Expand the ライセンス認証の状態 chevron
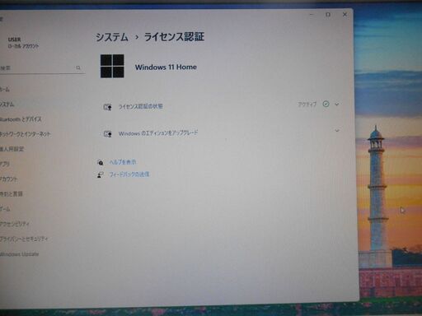The width and height of the screenshot is (422, 316). click(x=337, y=105)
